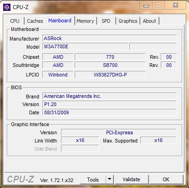The image size is (189, 188).
Task: Click the chipset model value 770
Action: [x=110, y=57]
